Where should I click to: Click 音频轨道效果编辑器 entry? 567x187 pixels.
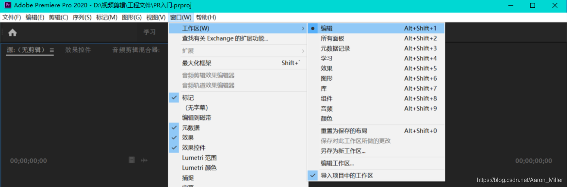pyautogui.click(x=238, y=85)
